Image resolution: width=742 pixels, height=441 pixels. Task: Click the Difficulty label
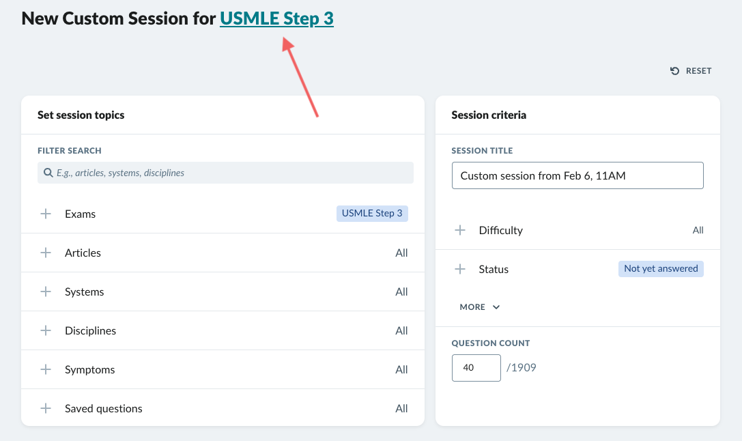tap(500, 231)
